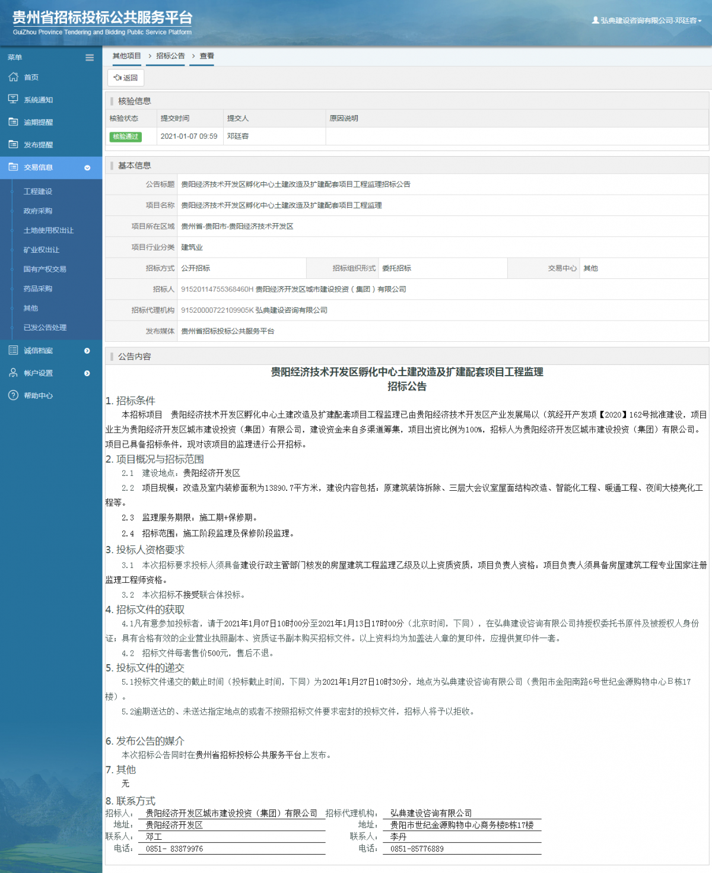Image resolution: width=712 pixels, height=873 pixels.
Task: Click heading 1. 招标条件
Action: (131, 401)
